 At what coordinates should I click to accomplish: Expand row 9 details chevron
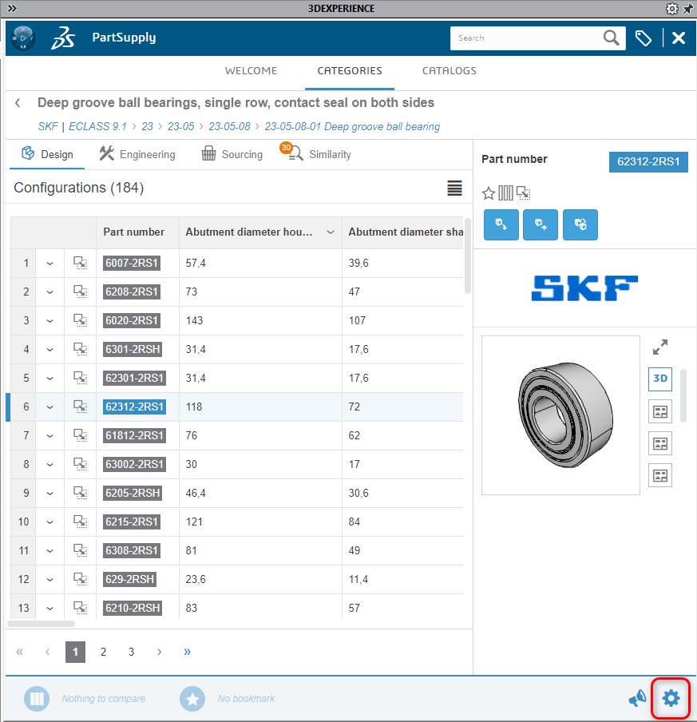click(x=50, y=493)
